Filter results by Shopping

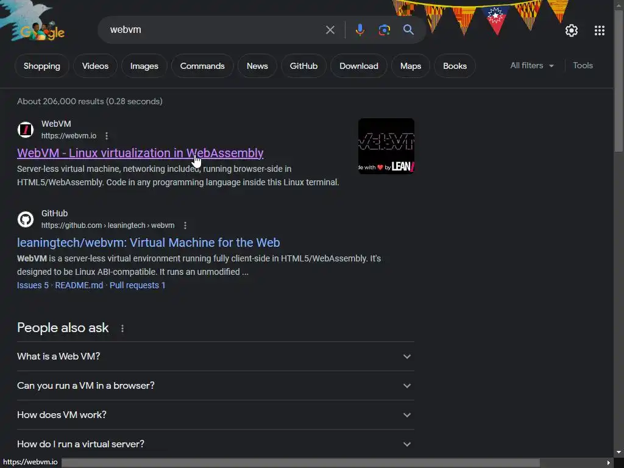tap(42, 66)
